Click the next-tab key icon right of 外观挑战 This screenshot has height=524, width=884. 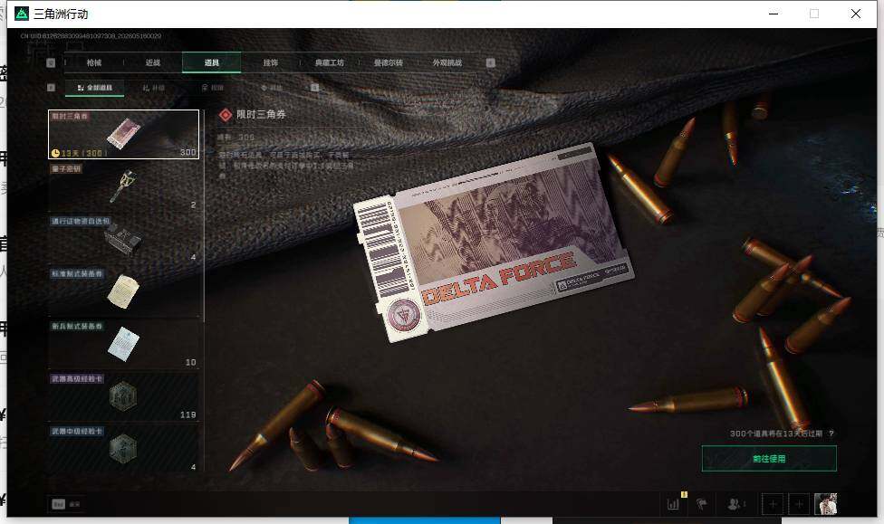point(491,62)
